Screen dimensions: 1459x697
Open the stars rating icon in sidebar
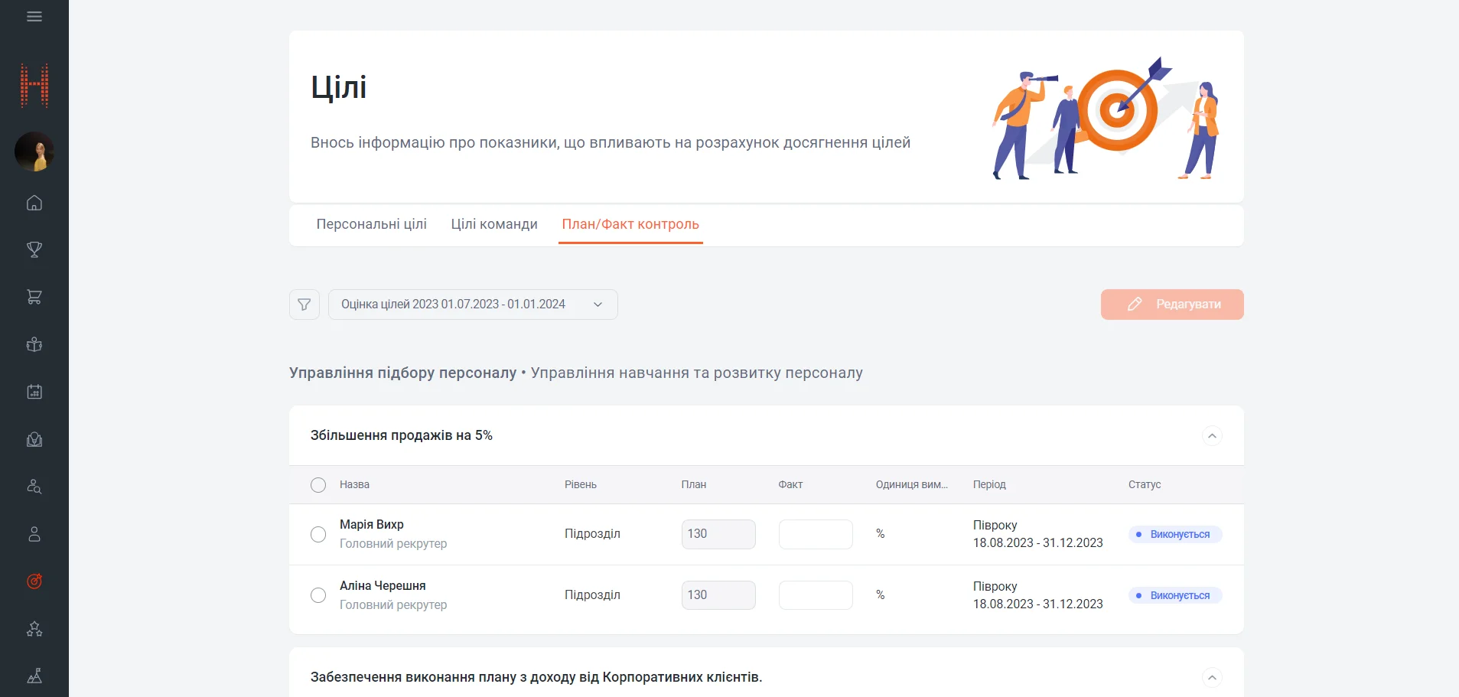(34, 629)
